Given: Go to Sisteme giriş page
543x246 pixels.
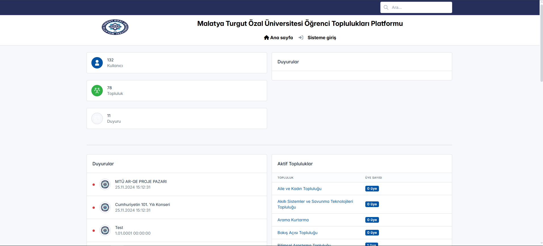Looking at the screenshot, I should point(322,37).
